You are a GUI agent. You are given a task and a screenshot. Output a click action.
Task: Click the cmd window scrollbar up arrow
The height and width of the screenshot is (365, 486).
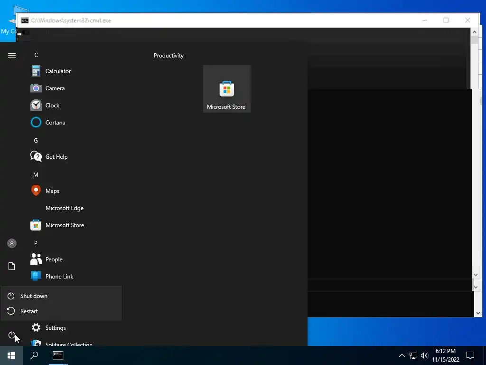[475, 32]
